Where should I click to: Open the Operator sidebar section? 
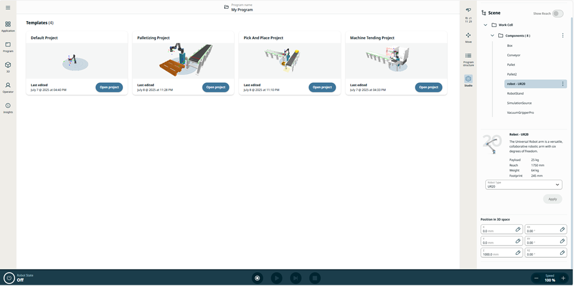click(8, 88)
